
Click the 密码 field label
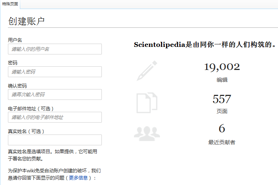point(13,63)
